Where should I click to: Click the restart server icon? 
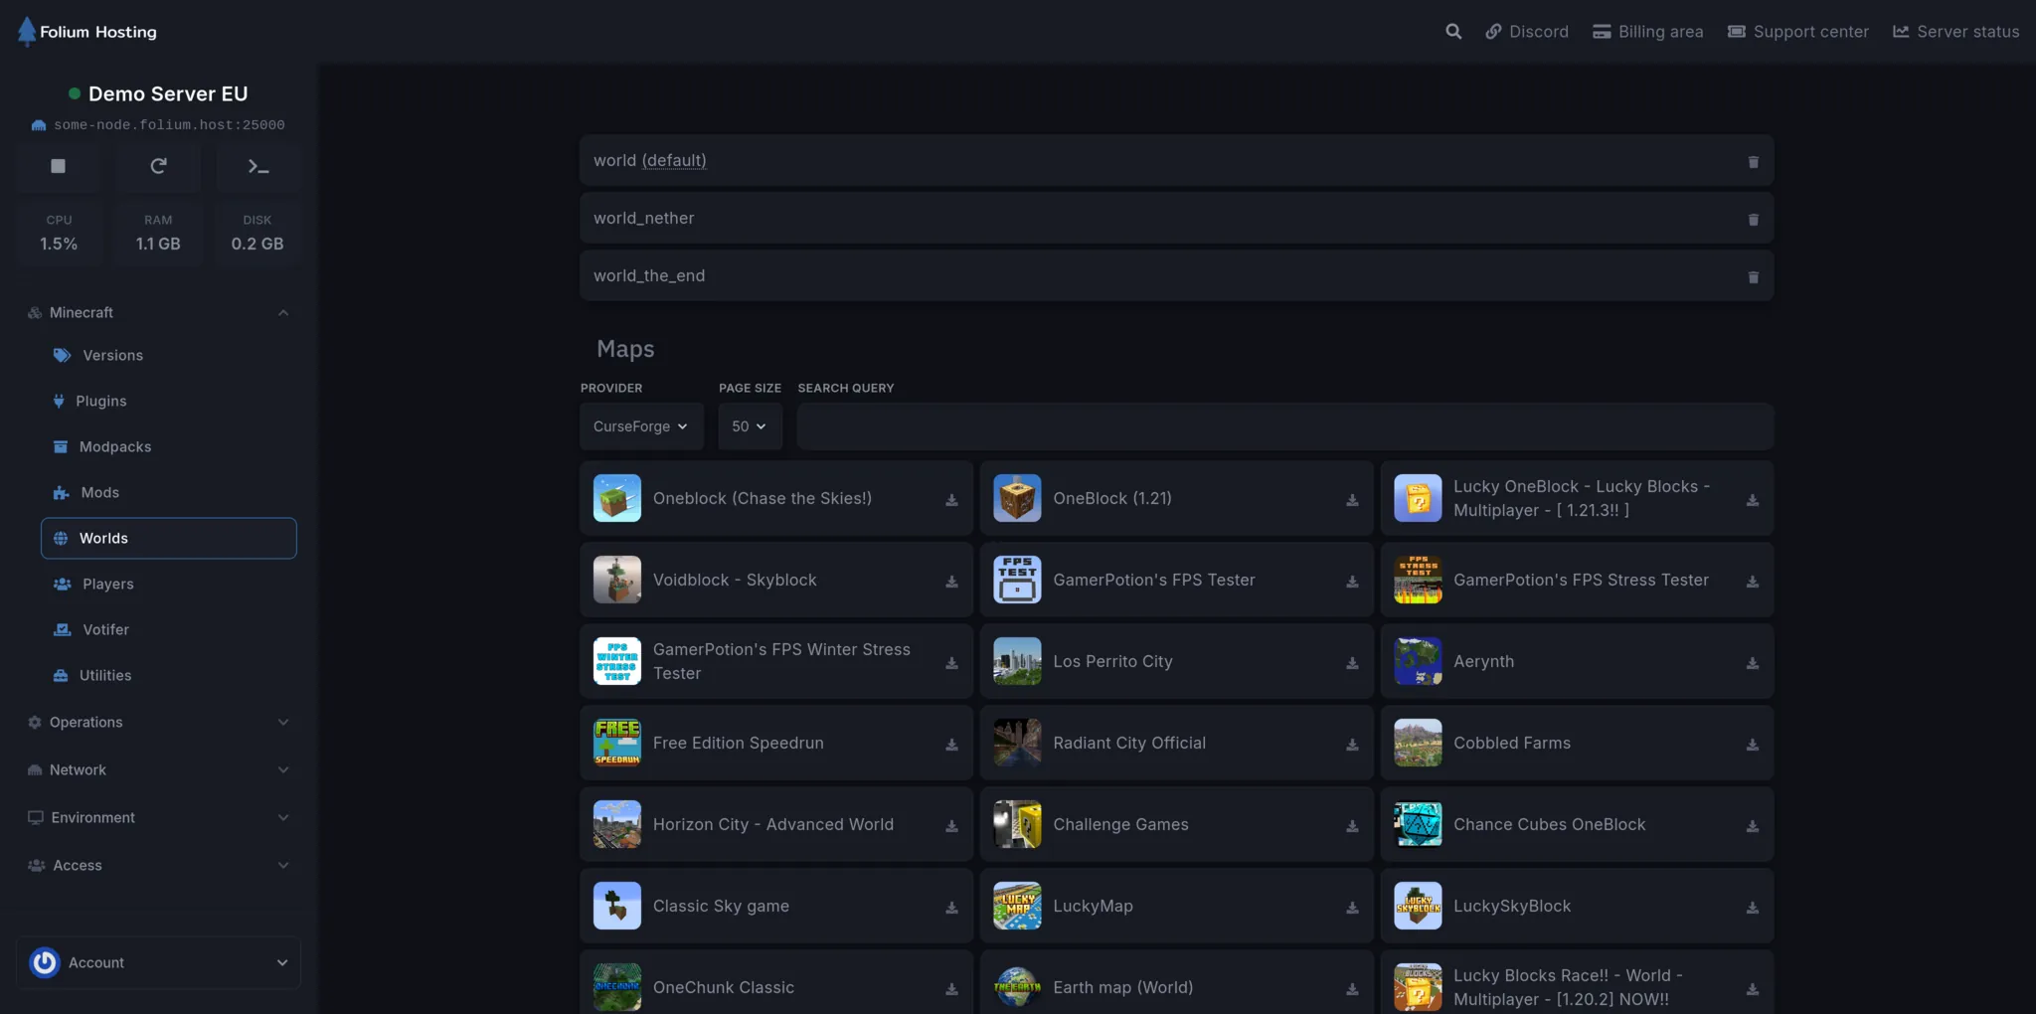(158, 166)
